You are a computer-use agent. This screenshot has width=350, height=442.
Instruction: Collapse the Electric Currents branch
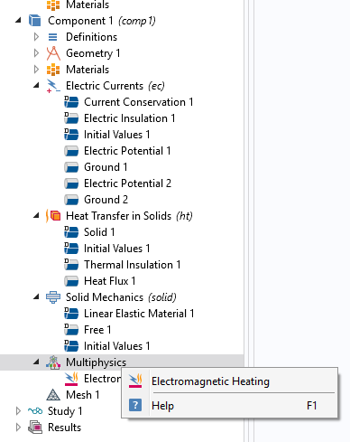pos(36,86)
